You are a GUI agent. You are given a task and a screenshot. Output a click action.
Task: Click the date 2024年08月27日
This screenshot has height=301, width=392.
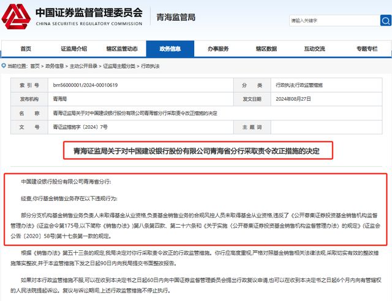pyautogui.click(x=293, y=99)
